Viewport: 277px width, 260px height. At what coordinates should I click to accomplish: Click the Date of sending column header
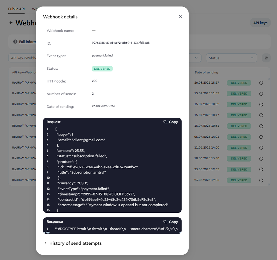(x=206, y=72)
